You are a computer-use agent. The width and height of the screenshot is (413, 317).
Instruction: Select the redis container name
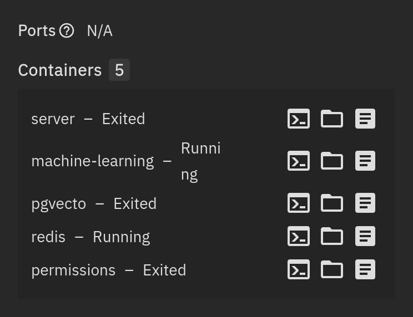point(48,237)
